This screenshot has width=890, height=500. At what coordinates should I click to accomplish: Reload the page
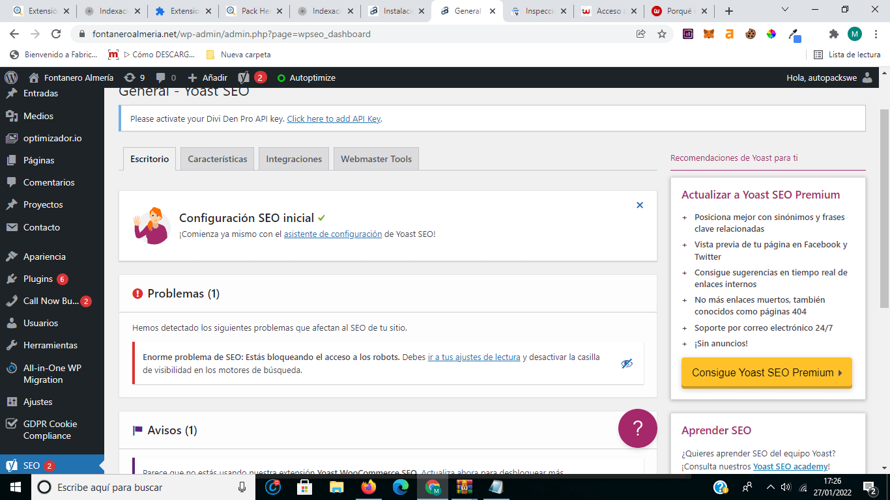tap(56, 34)
